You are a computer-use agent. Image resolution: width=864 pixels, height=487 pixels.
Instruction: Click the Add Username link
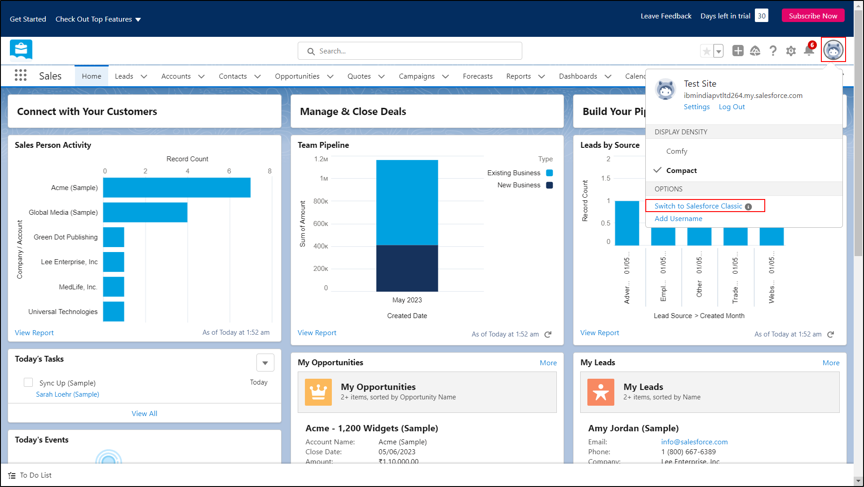pyautogui.click(x=678, y=219)
